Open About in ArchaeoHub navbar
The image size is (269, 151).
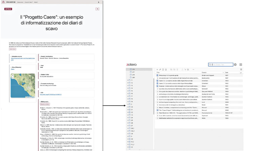point(36,2)
